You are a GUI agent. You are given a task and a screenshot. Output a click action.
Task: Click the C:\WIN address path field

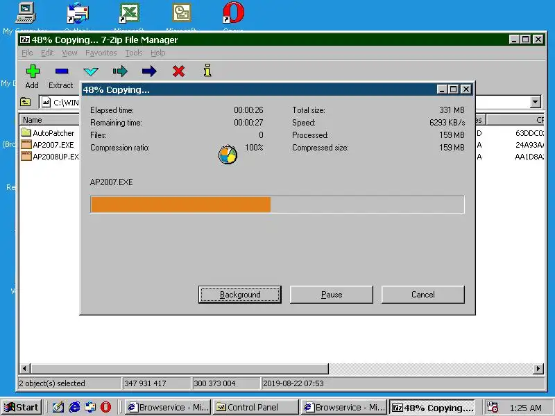click(x=60, y=102)
